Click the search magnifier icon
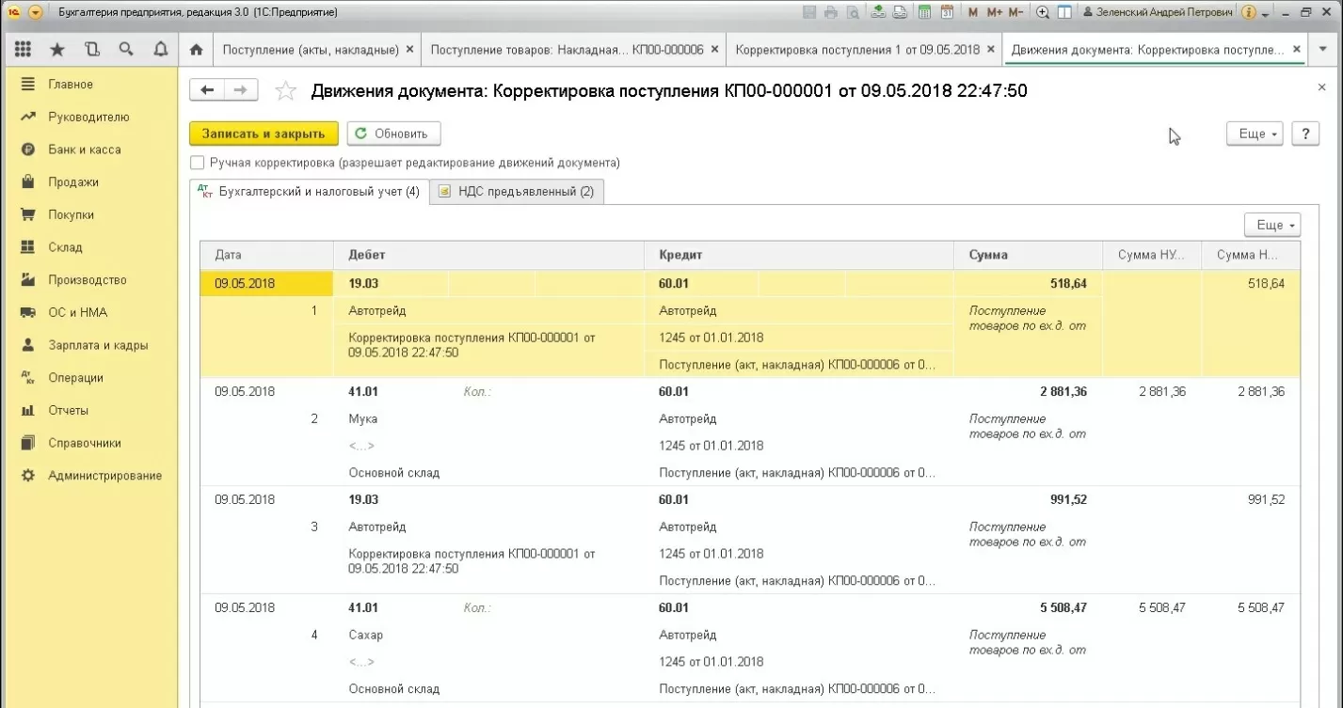 (126, 49)
